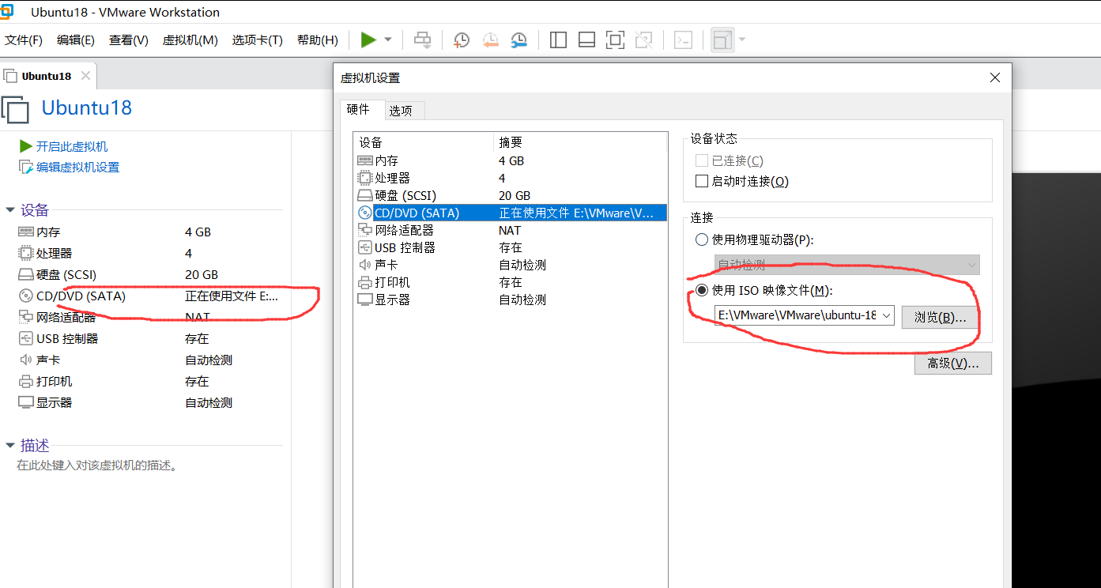This screenshot has width=1101, height=588.
Task: Click Send Ctrl+Alt+Del toolbar icon
Action: point(423,40)
